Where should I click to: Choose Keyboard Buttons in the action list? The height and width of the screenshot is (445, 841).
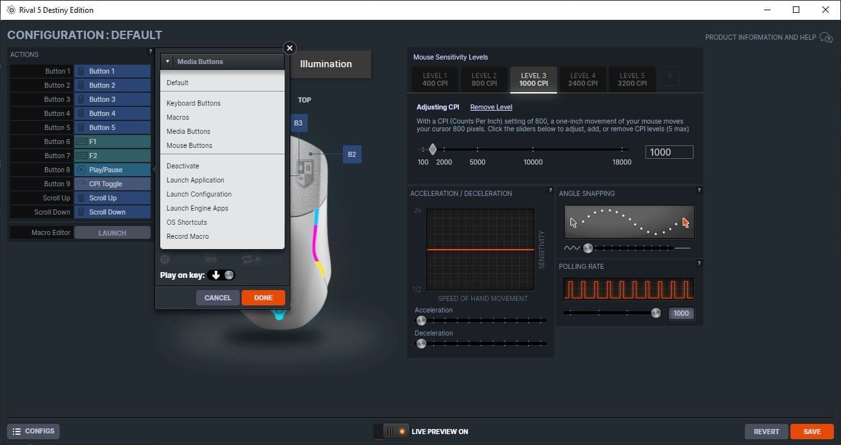point(222,103)
